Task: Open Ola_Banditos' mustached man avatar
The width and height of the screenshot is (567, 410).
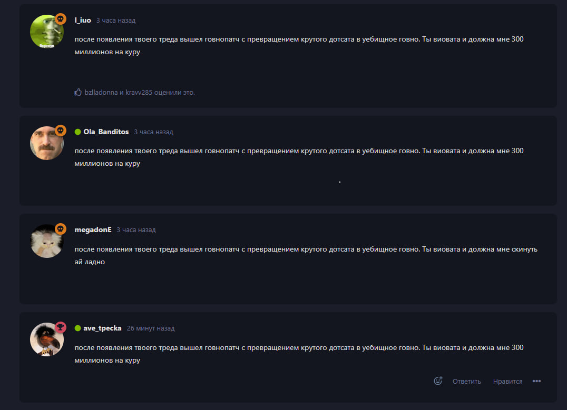Action: coord(46,143)
